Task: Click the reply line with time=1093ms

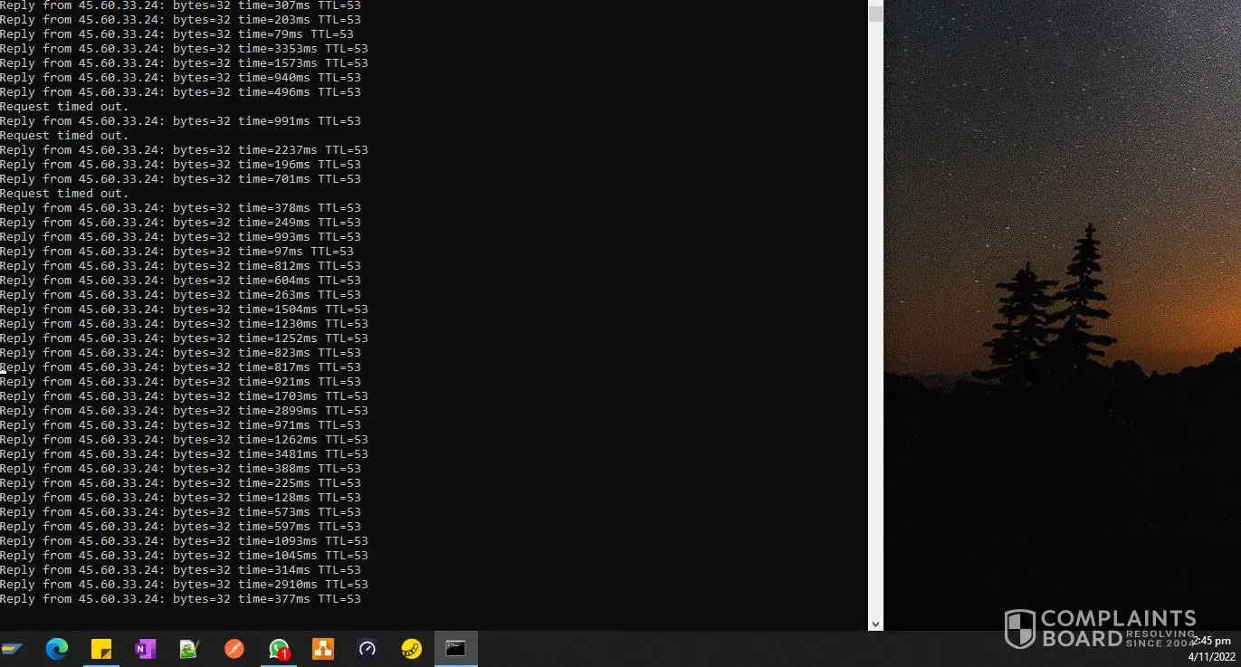Action: 184,541
